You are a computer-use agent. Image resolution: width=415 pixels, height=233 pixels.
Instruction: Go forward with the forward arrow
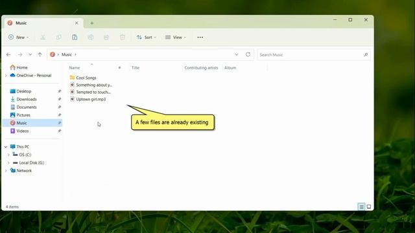pos(20,54)
